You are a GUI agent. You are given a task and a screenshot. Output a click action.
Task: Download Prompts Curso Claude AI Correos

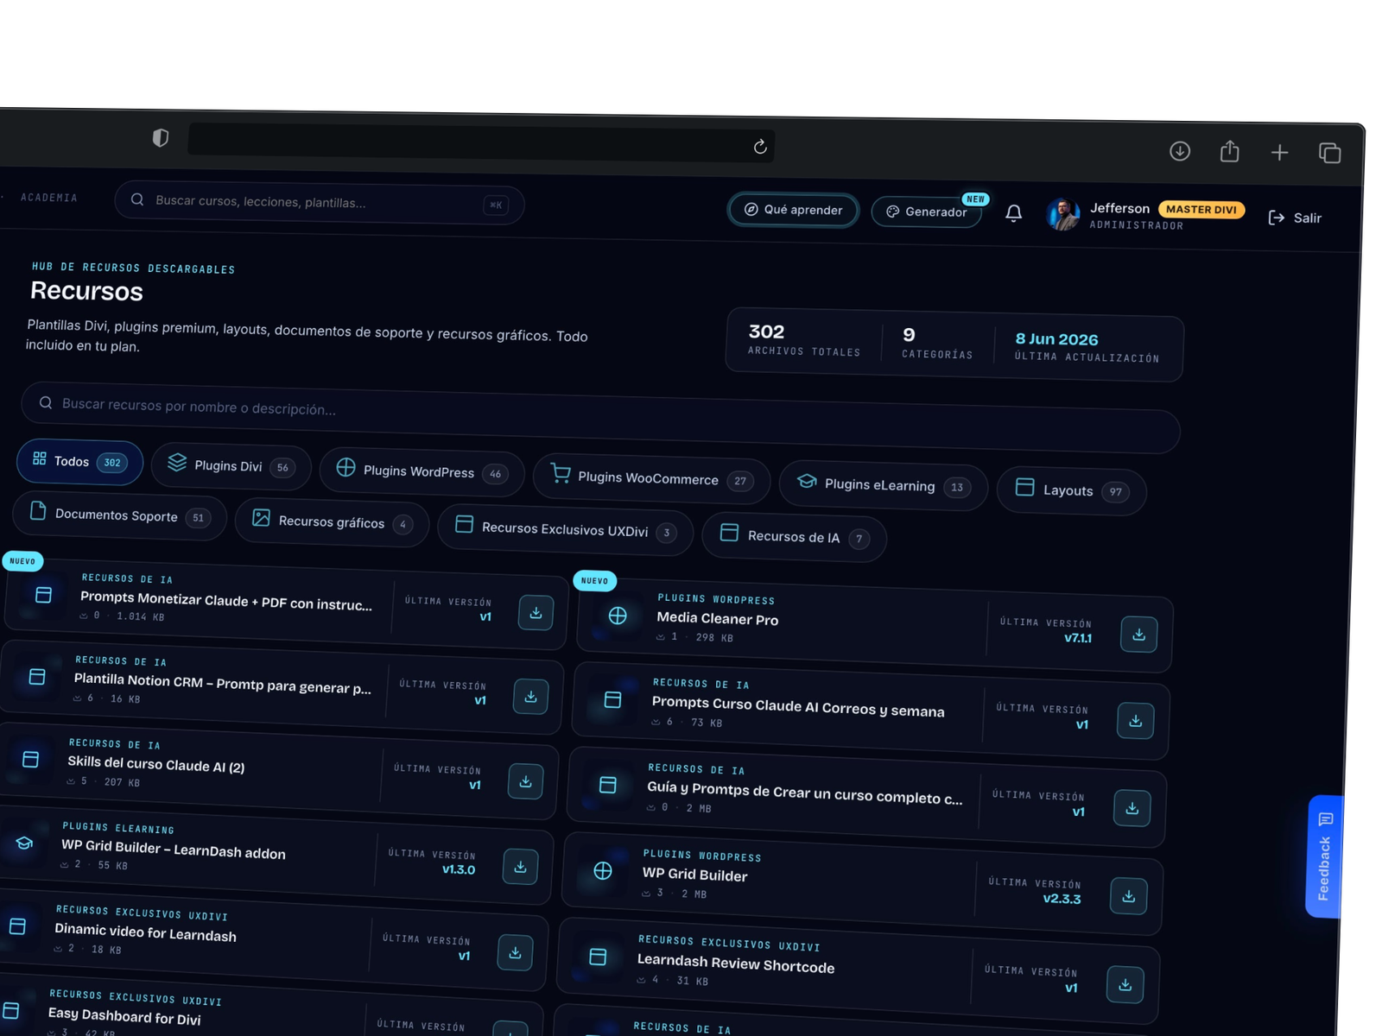click(1136, 721)
